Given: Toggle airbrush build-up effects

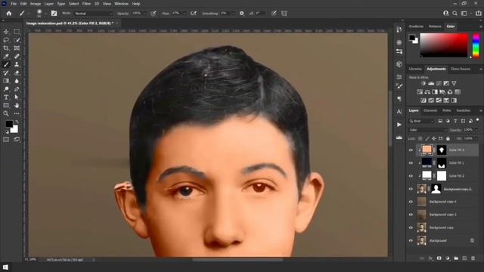Looking at the screenshot, I should pos(194,14).
